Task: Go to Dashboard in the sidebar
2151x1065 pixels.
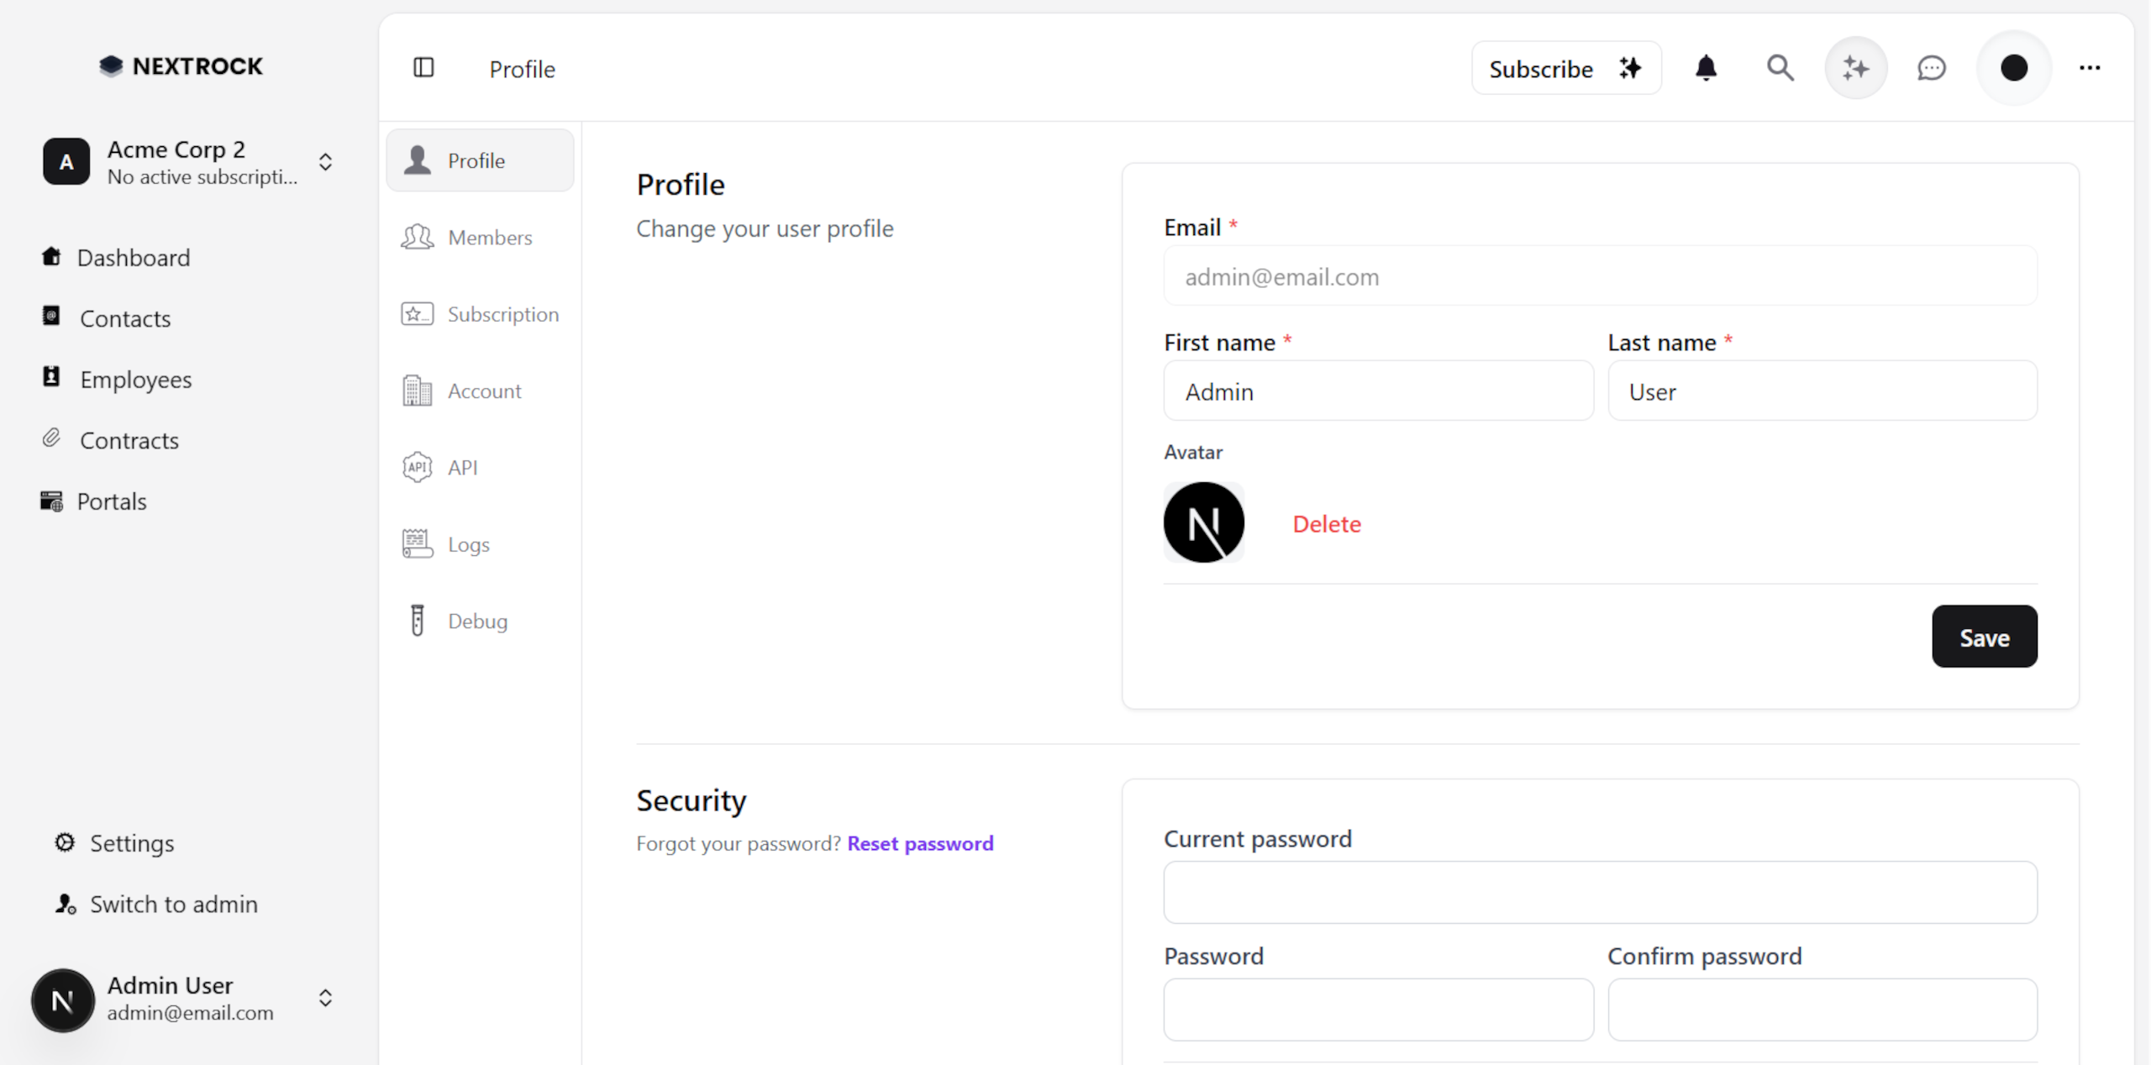Action: click(133, 257)
